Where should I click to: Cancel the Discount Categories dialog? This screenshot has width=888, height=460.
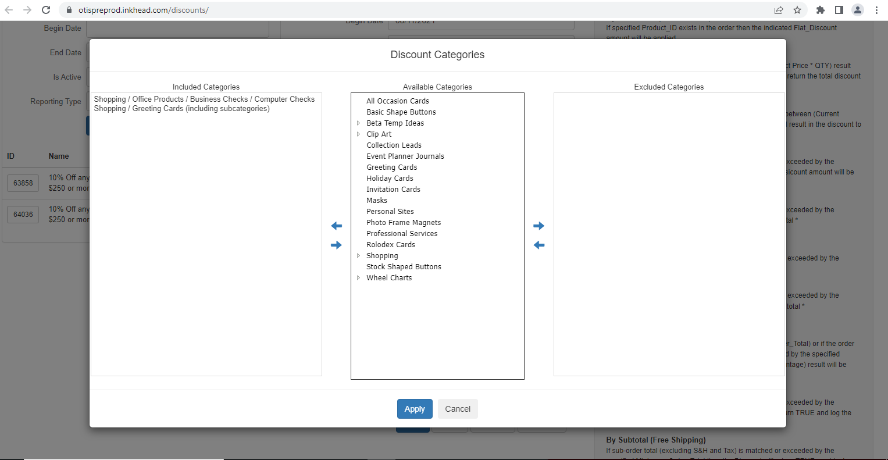coord(458,409)
